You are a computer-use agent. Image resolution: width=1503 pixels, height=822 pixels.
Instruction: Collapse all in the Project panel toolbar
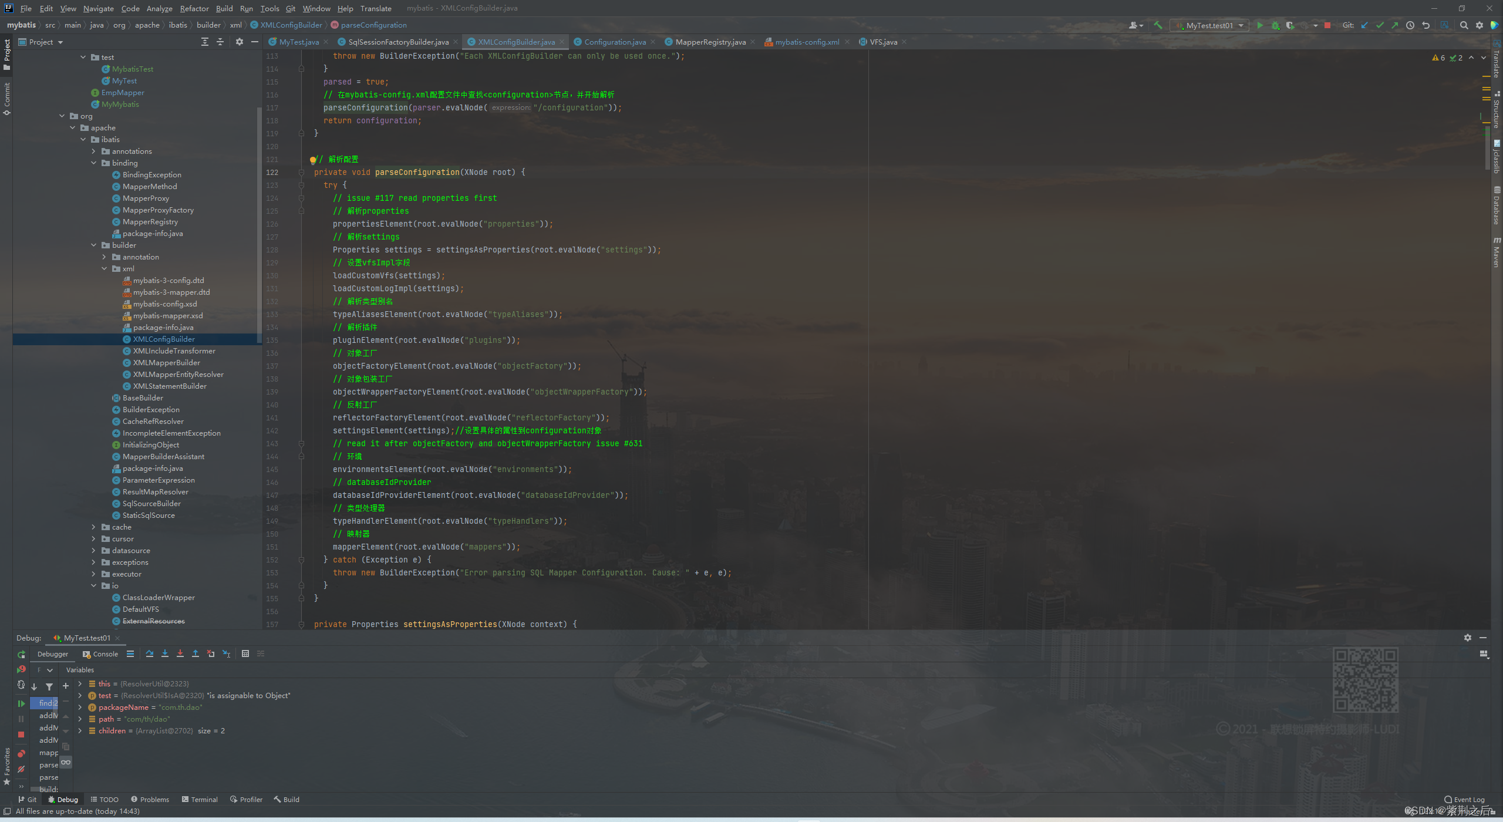point(220,42)
